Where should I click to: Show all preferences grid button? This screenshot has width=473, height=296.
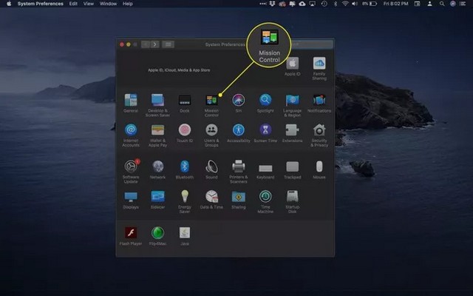(x=168, y=44)
